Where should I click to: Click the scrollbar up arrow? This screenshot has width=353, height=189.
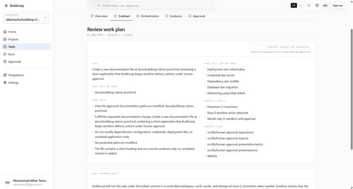click(351, 1)
